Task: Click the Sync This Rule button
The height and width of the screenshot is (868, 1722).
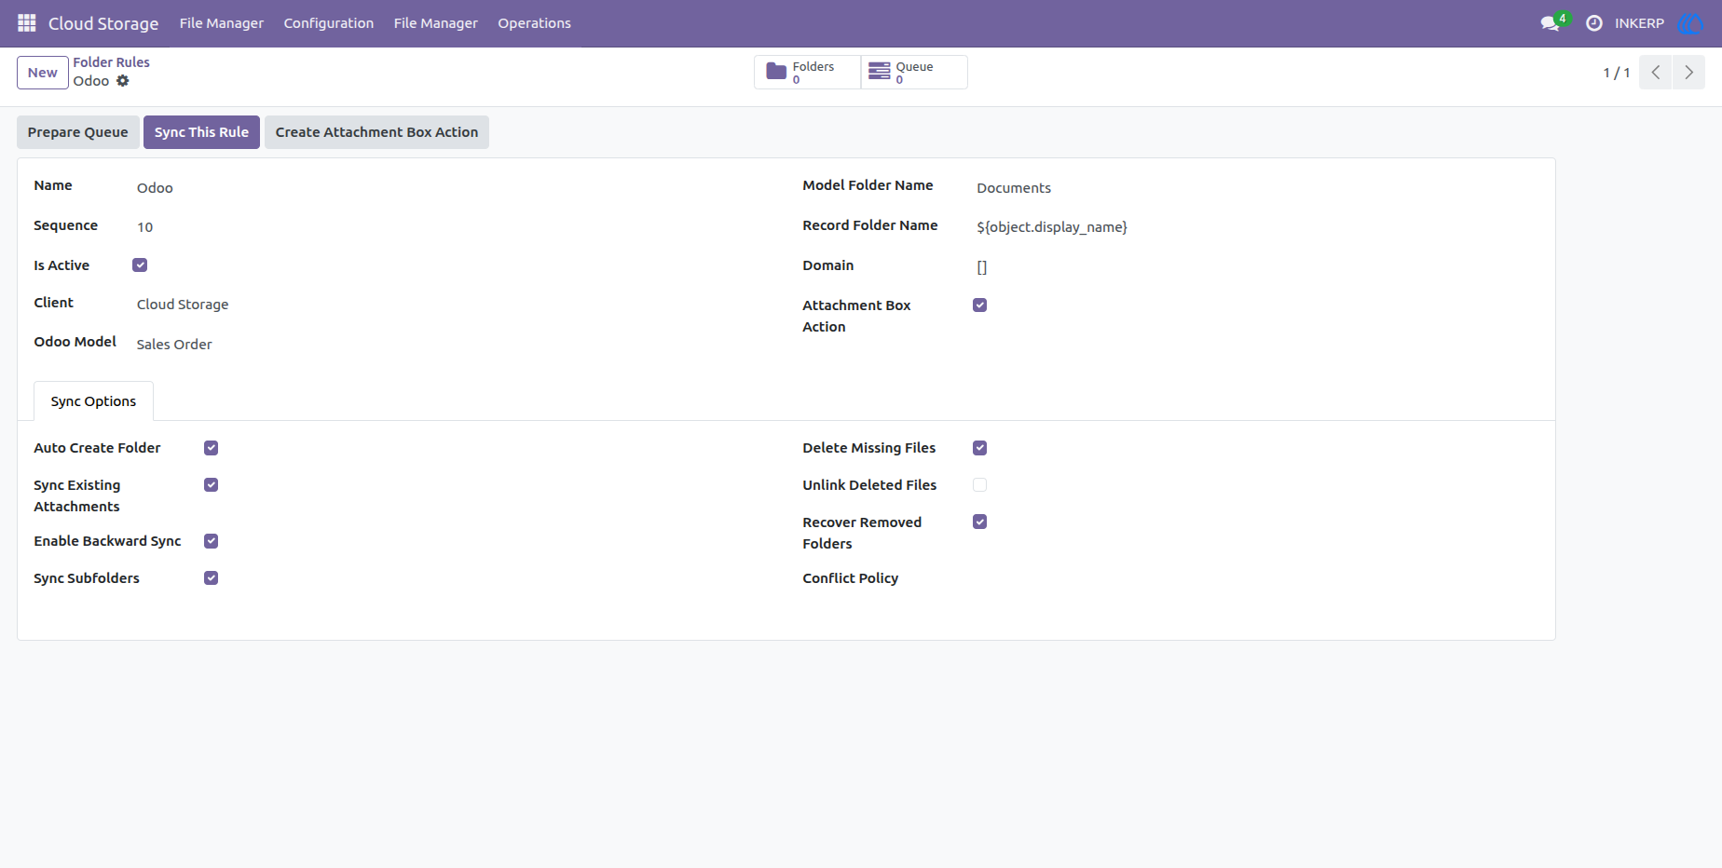Action: point(201,132)
